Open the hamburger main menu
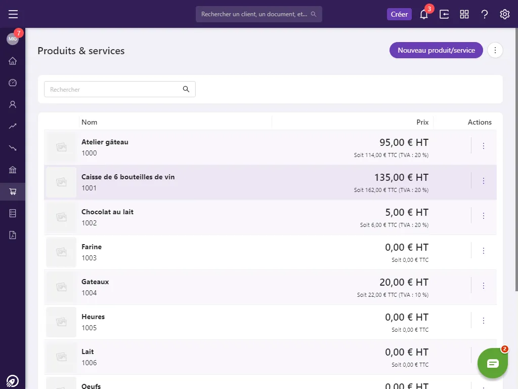Screen dimensions: 518x389 pyautogui.click(x=13, y=14)
